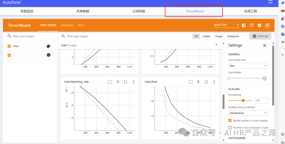Open the help question mark icon

[x=267, y=25]
